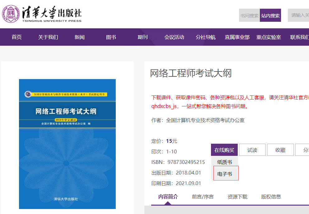The height and width of the screenshot is (214, 309).
Task: Click the Tsinghua University Press logo
Action: [x=42, y=14]
